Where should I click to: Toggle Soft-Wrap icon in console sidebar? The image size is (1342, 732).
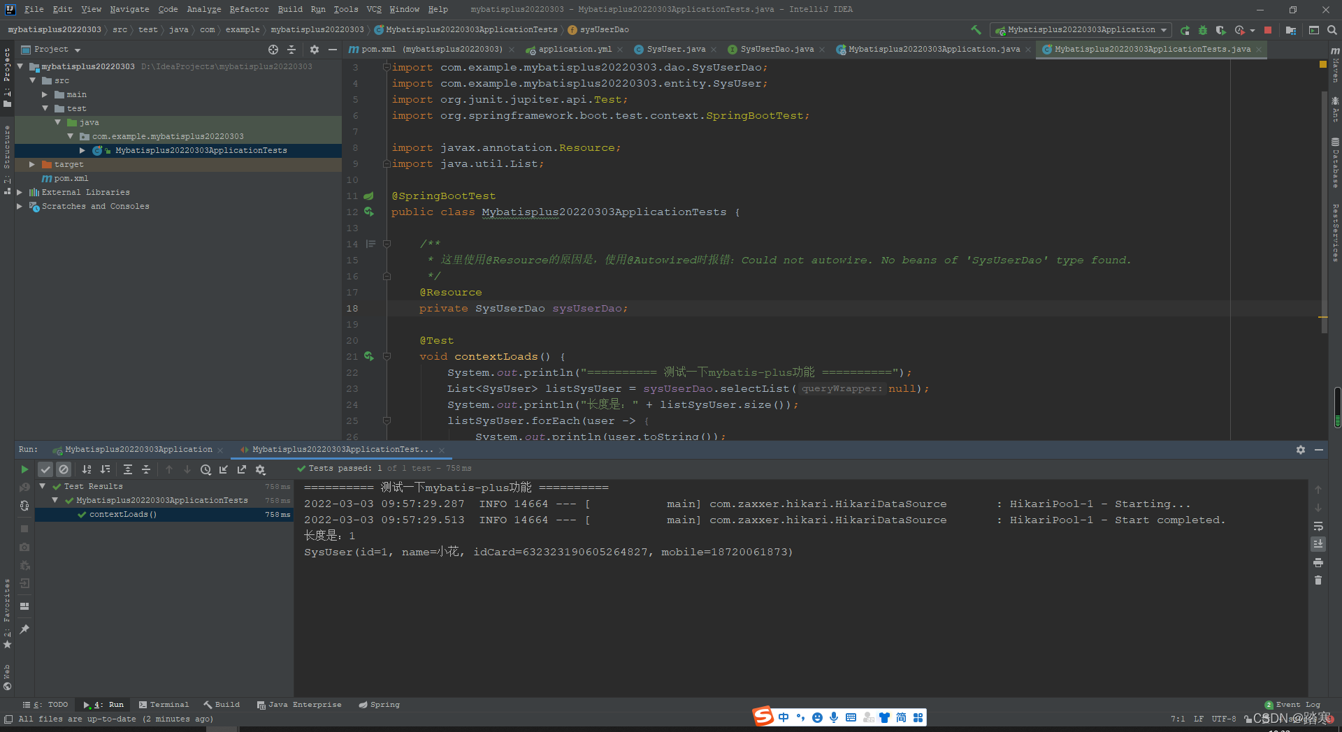point(1318,526)
